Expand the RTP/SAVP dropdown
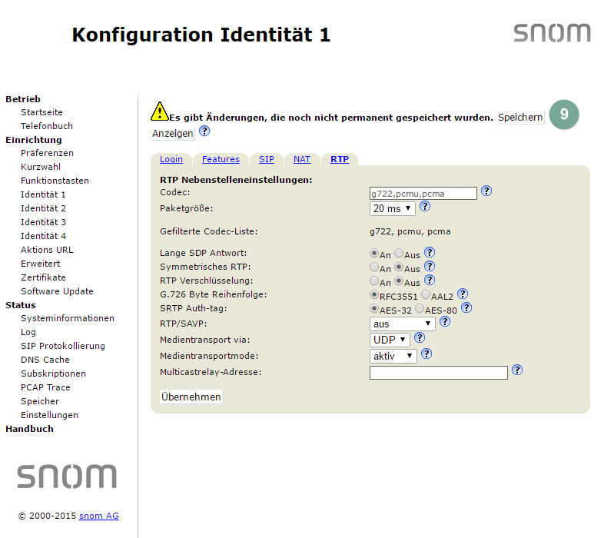This screenshot has height=538, width=614. (402, 324)
